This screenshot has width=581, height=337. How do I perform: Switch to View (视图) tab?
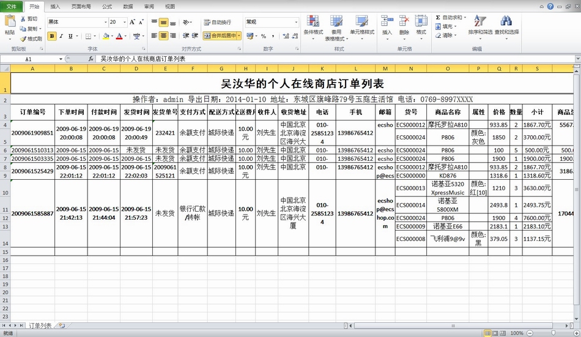click(x=170, y=6)
